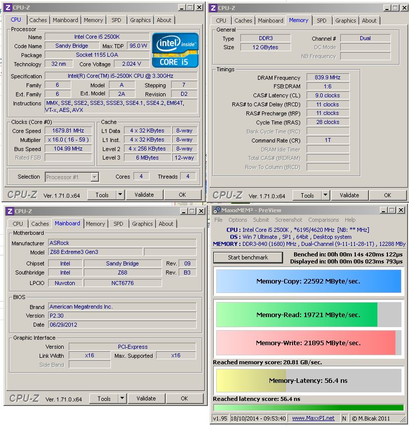Click the Tools button in the Mainboard window
409x426 pixels.
[x=104, y=398]
